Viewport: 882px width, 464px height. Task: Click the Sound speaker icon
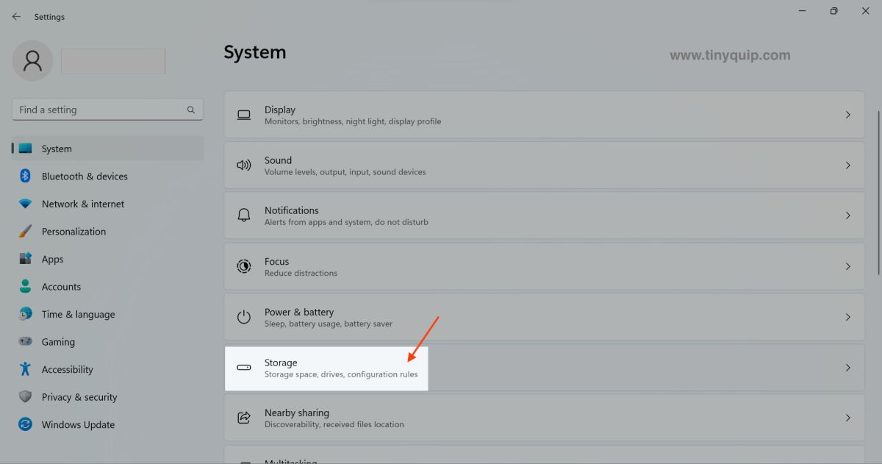coord(243,165)
